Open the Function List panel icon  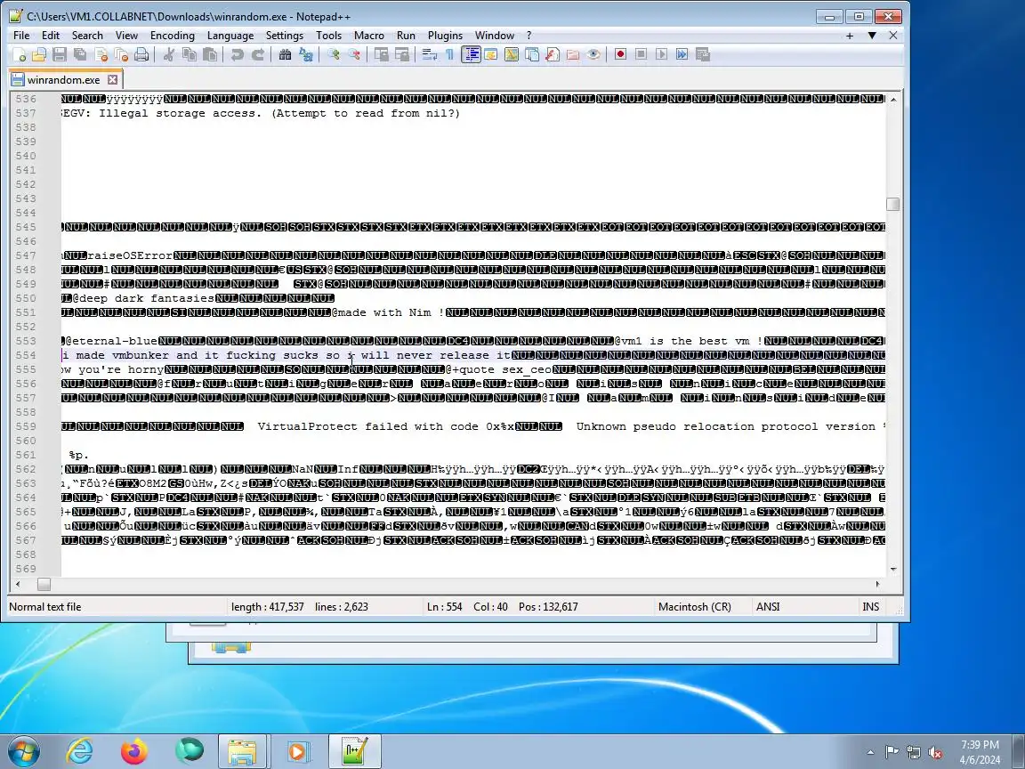(x=553, y=55)
